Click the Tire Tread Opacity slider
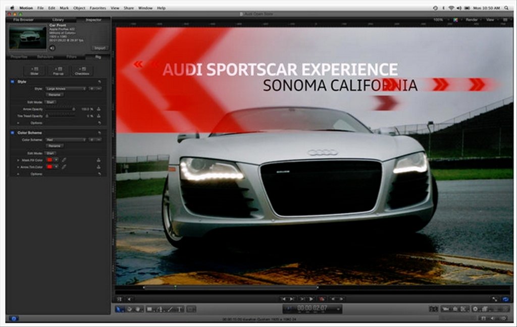Screen dimensions: 517x327 tap(60, 116)
